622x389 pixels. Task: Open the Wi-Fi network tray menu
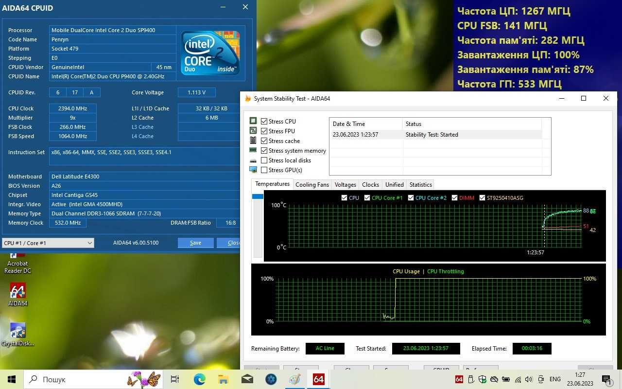pyautogui.click(x=518, y=379)
